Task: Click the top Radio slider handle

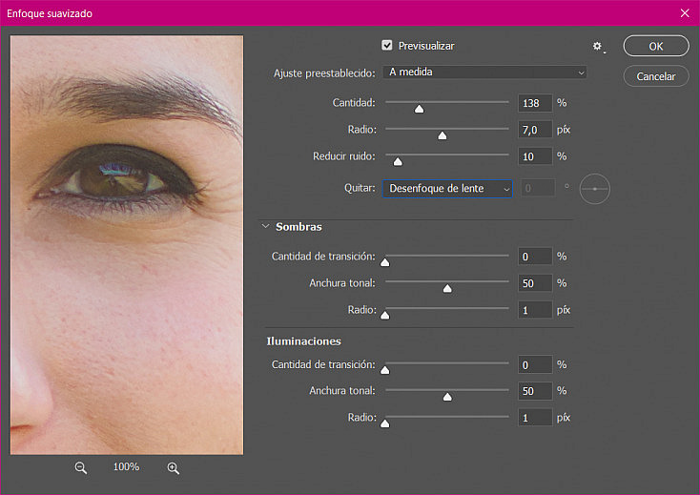Action: click(x=442, y=135)
